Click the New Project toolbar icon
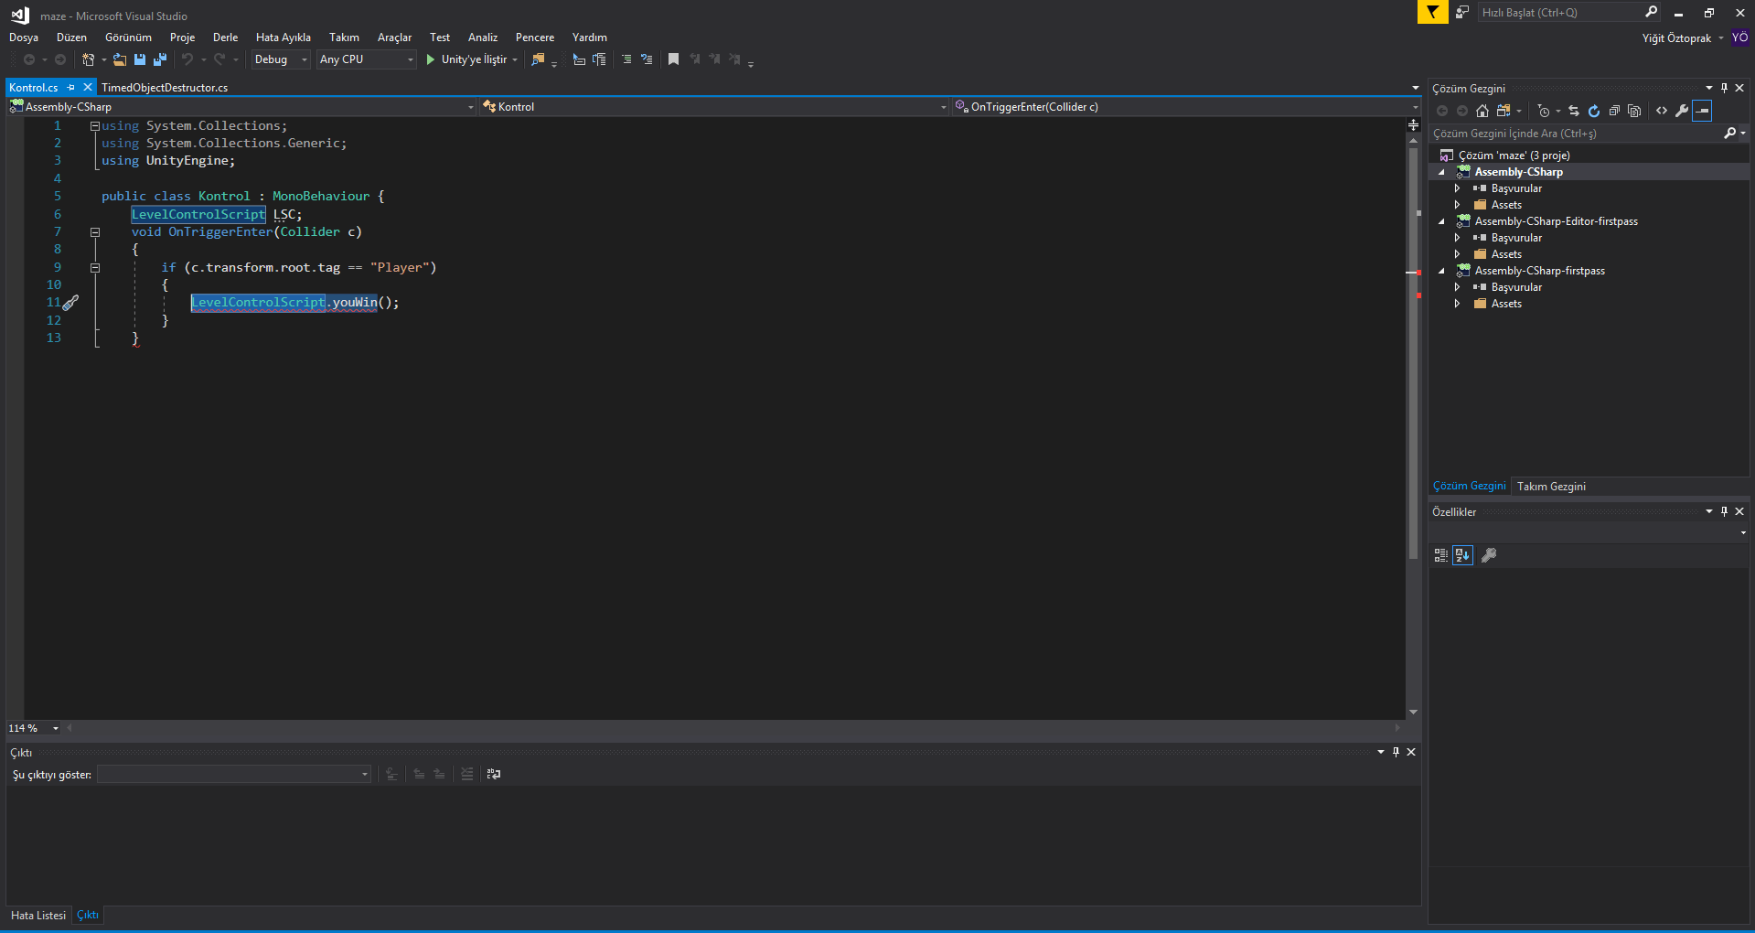The height and width of the screenshot is (933, 1755). point(88,59)
